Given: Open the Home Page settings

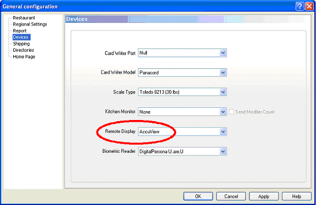Looking at the screenshot, I should [x=24, y=57].
